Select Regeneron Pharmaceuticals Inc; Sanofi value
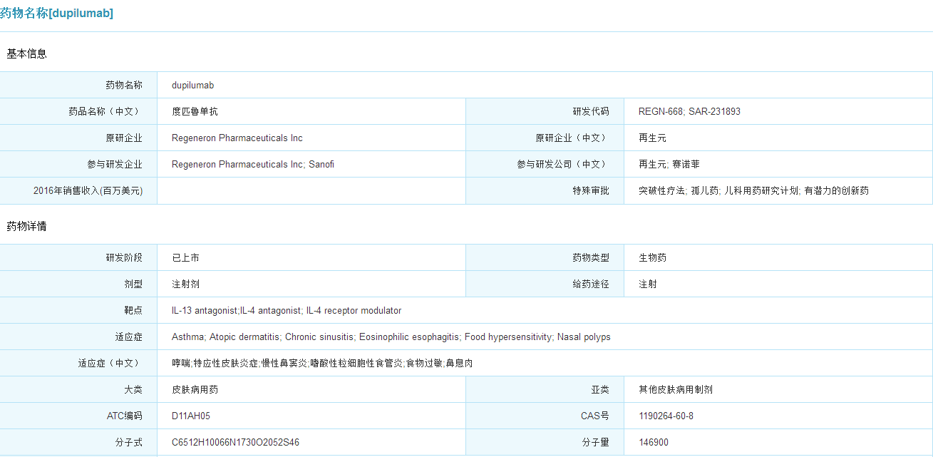 (x=253, y=164)
